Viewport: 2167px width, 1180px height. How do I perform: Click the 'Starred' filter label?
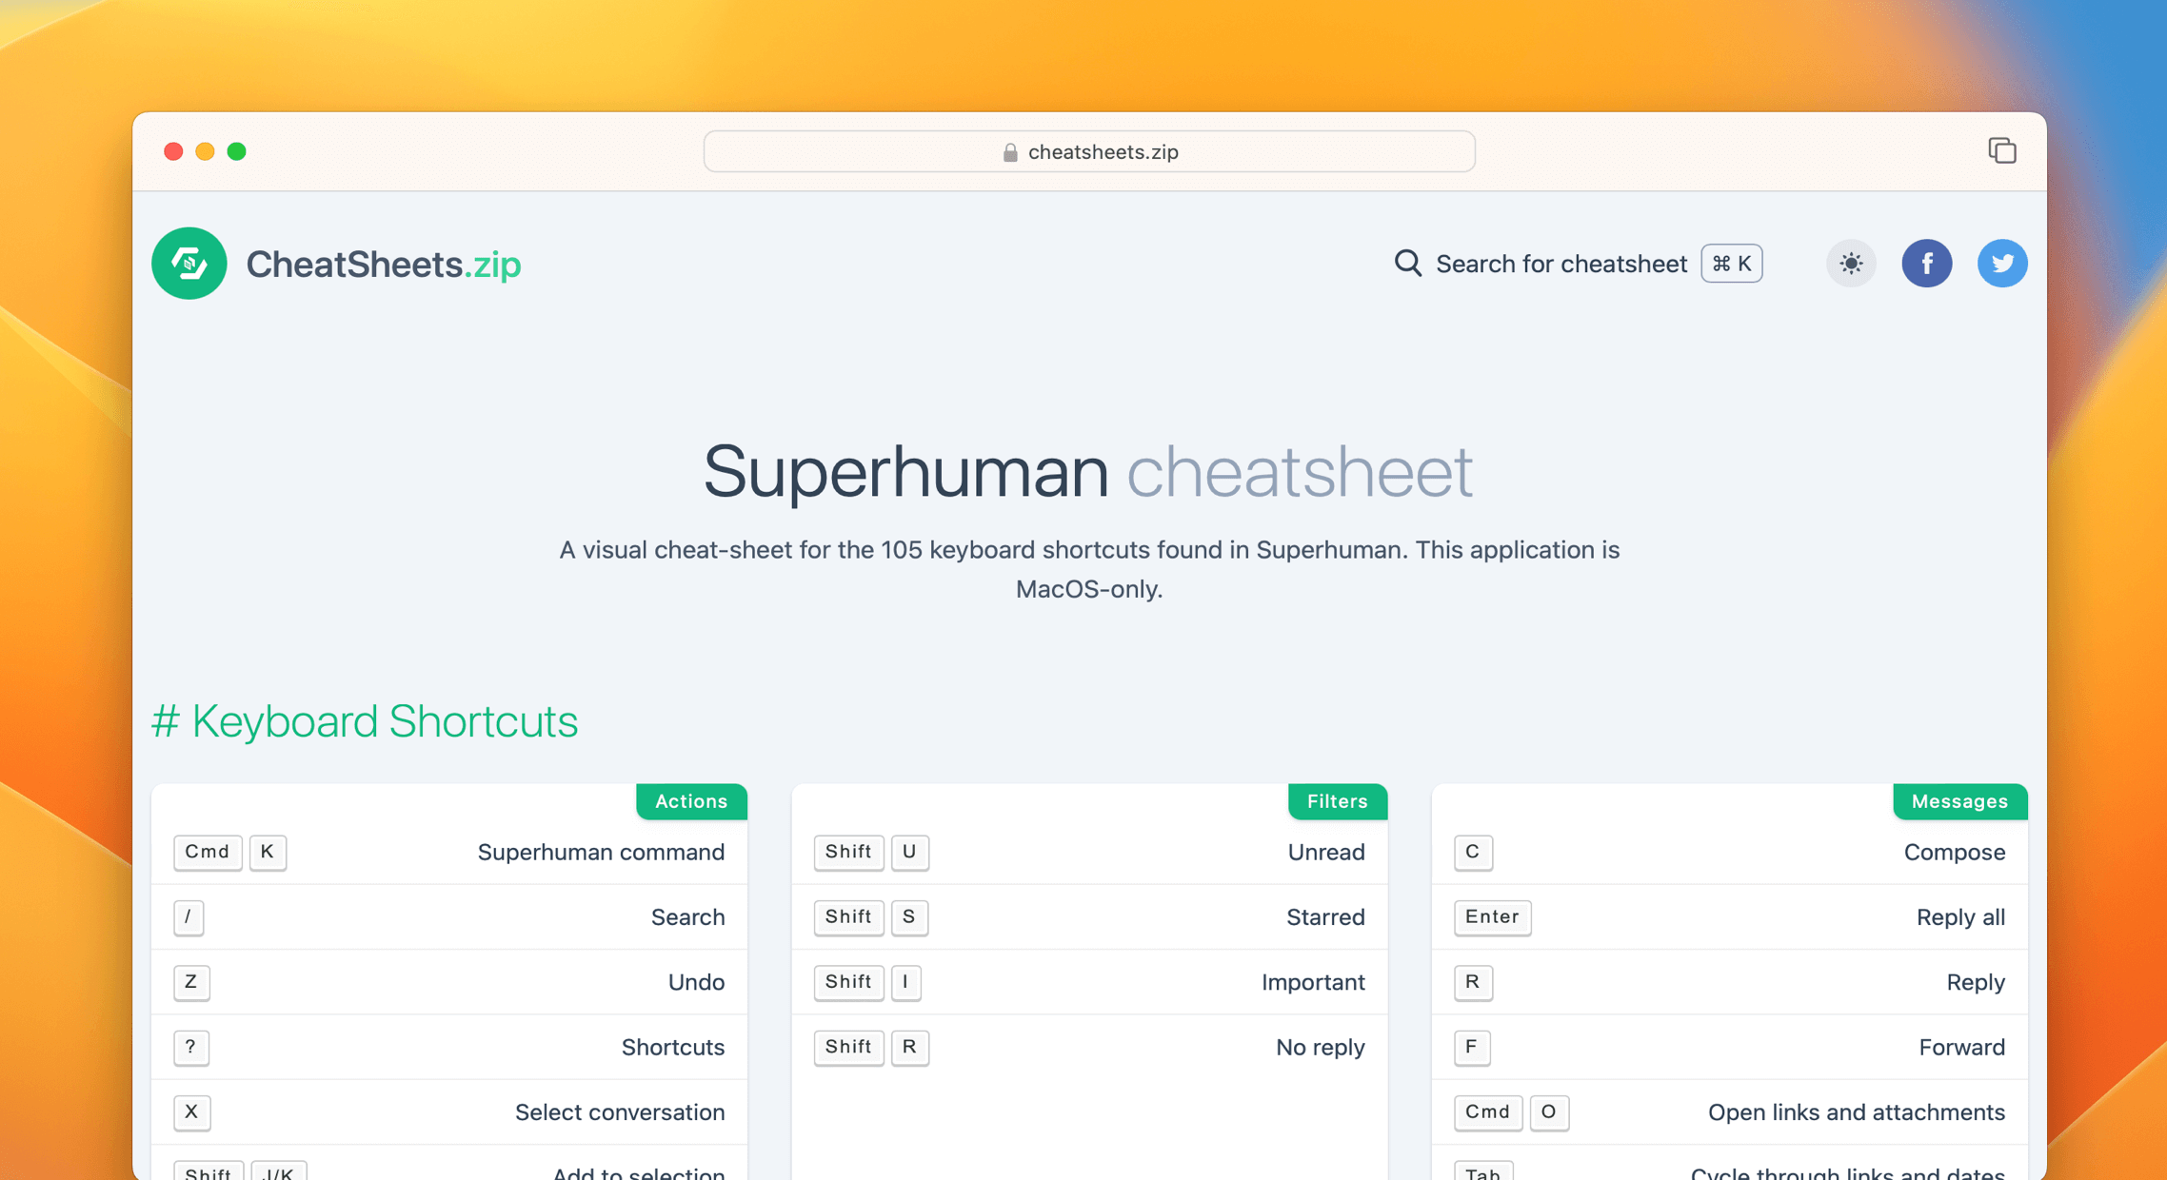tap(1325, 917)
